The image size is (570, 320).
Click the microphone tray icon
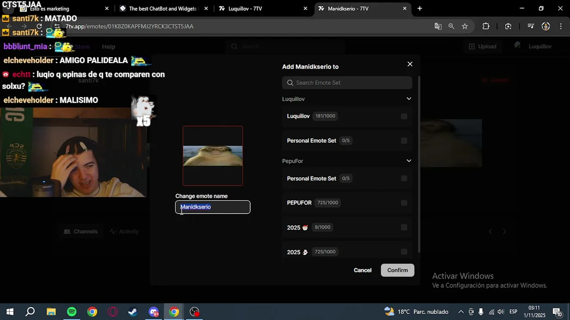pos(481,312)
